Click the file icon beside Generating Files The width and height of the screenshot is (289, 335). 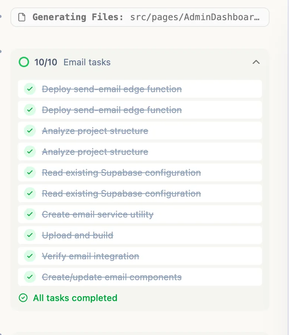point(21,17)
